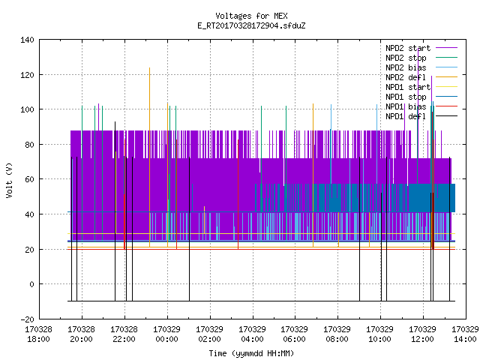Click the x-axis tick '170329 04:00'
The height and width of the screenshot is (360, 480).
pyautogui.click(x=252, y=334)
